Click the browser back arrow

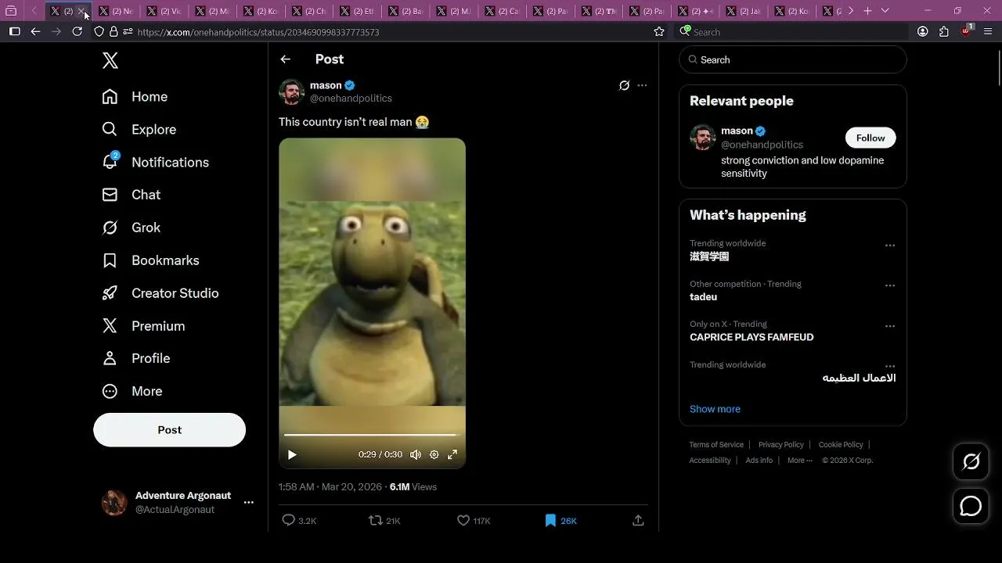pos(35,31)
